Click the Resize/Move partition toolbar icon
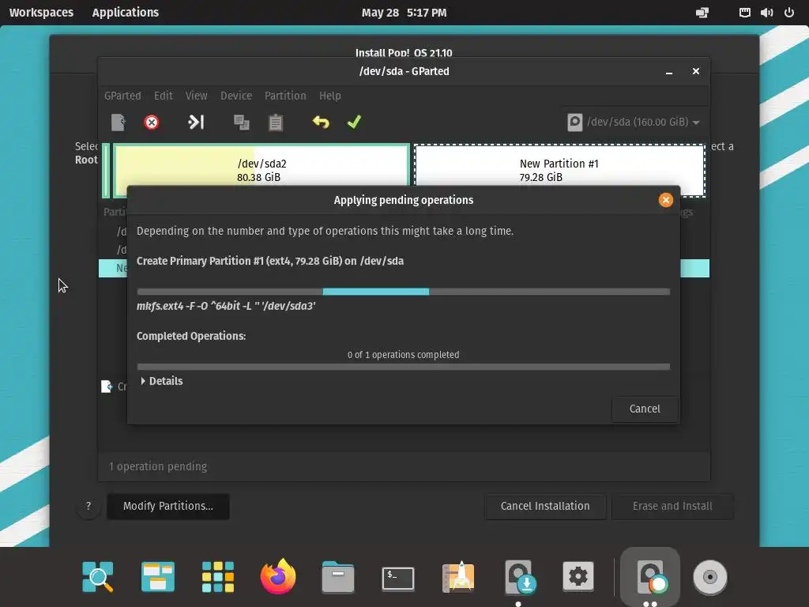Image resolution: width=809 pixels, height=607 pixels. 196,123
